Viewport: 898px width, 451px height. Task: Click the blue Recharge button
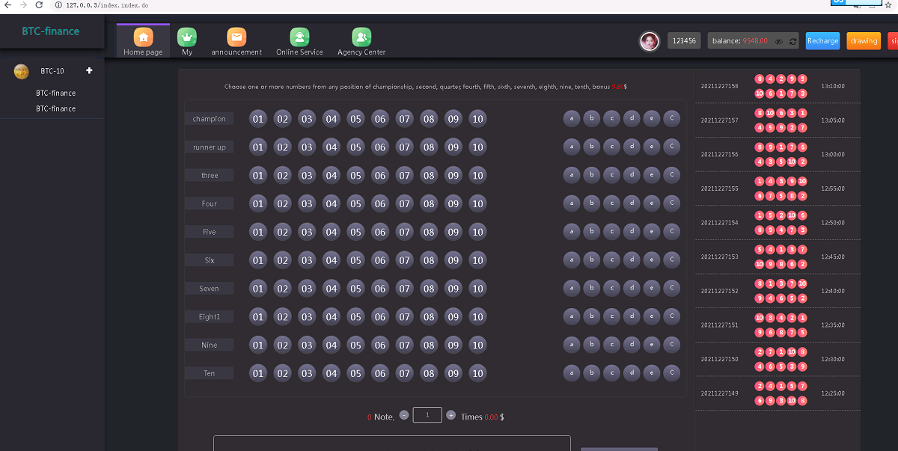click(822, 41)
